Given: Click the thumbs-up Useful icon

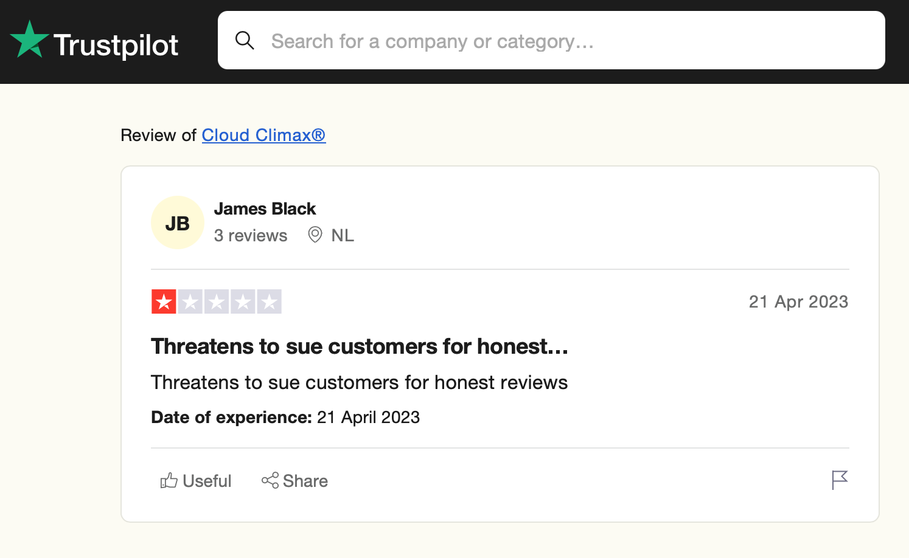Looking at the screenshot, I should (x=169, y=481).
